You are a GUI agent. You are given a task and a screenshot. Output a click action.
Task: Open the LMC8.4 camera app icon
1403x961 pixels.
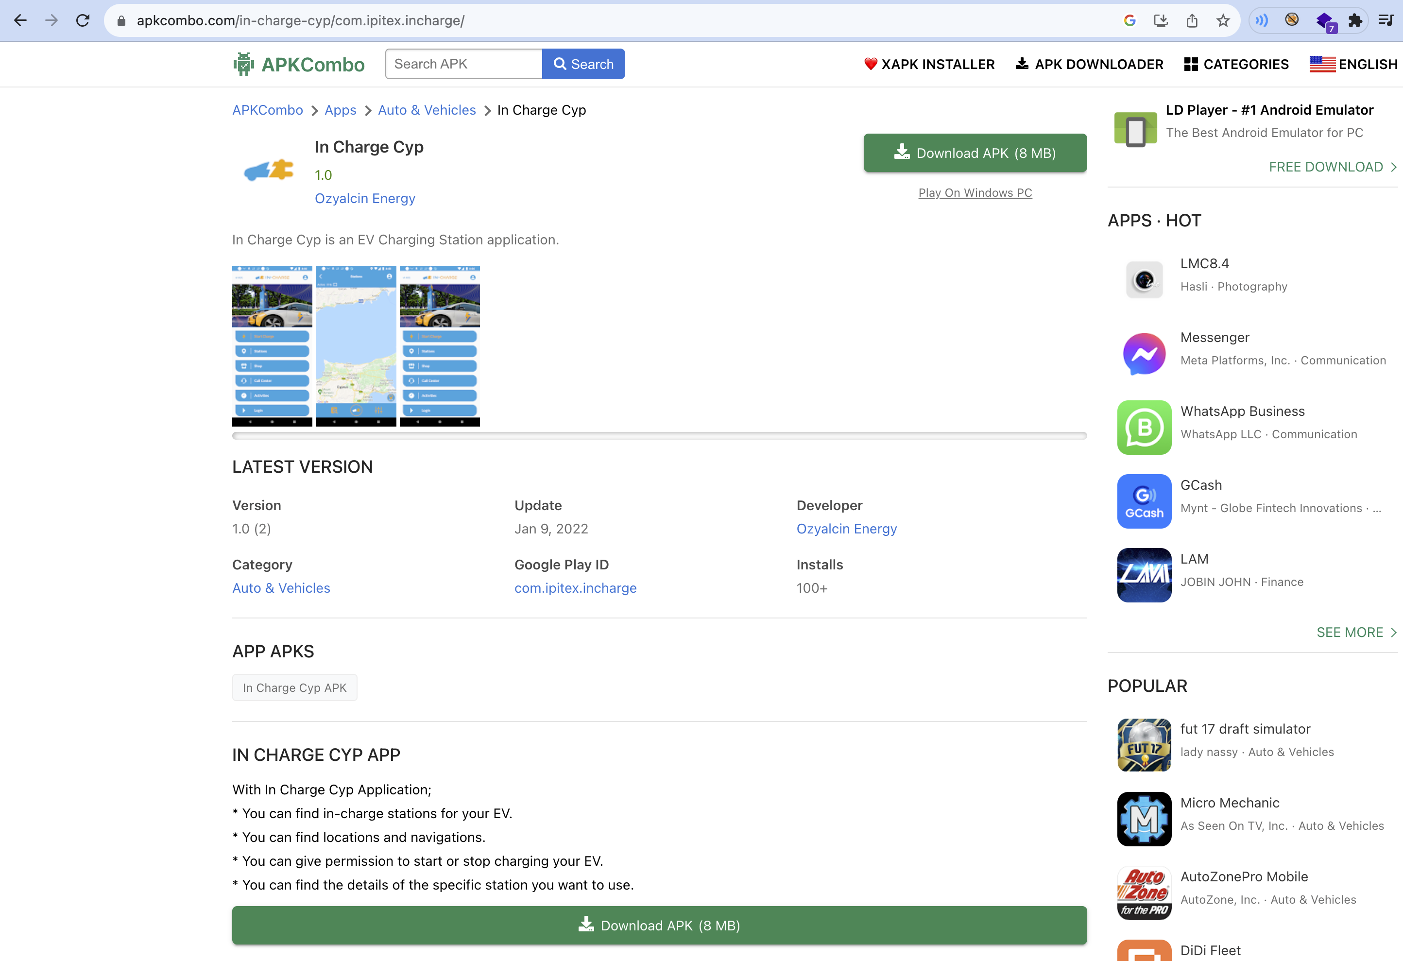click(1144, 279)
